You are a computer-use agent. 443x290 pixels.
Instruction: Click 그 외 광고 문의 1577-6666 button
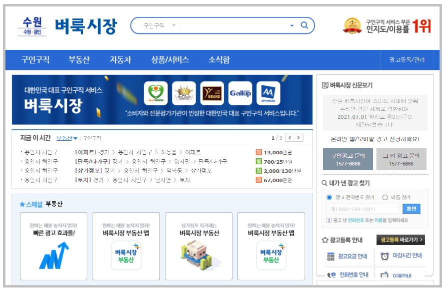401,159
